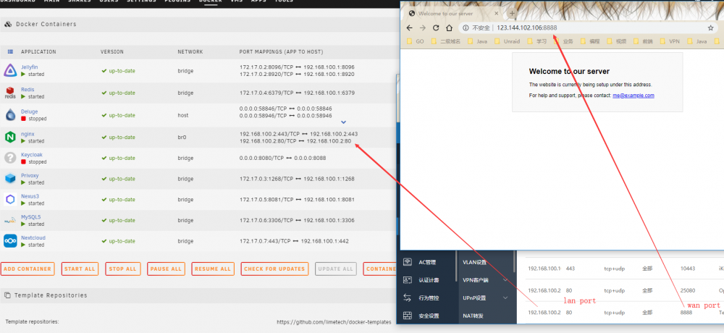Select NAT转发 in router submenu
This screenshot has height=333, width=724.
point(473,316)
